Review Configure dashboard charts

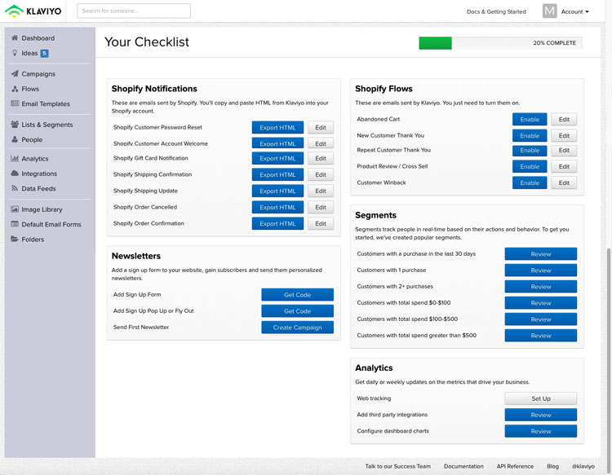click(540, 431)
